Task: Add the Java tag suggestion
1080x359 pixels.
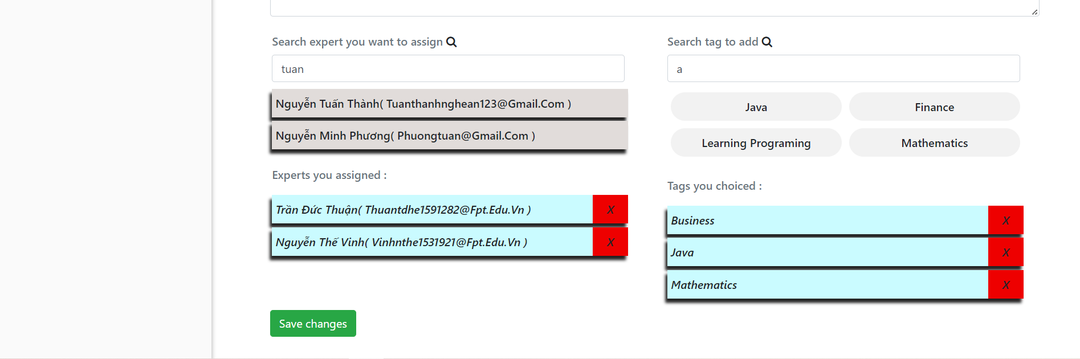Action: pos(756,107)
